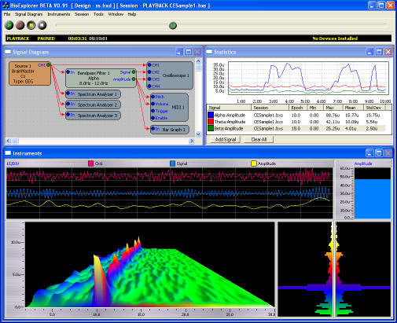Select the Oscilloscope 1 node
Viewport: 397px width, 323px height.
coord(170,75)
